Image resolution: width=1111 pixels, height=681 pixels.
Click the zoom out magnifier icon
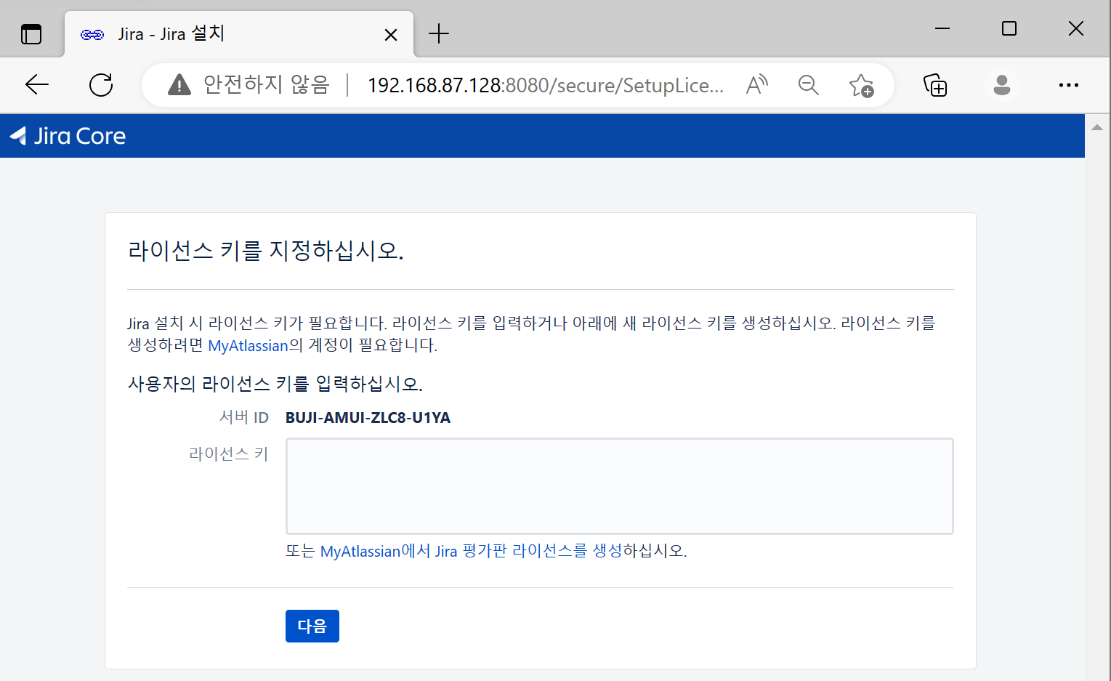(809, 85)
